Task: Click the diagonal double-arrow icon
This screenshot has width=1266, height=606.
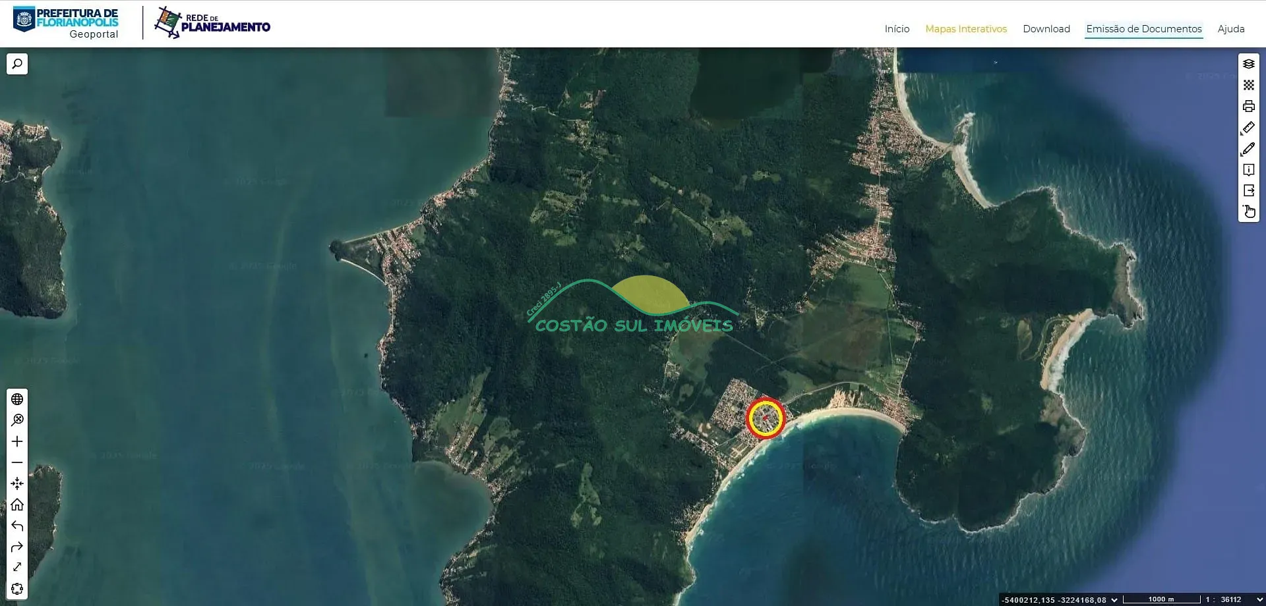Action: [x=17, y=567]
